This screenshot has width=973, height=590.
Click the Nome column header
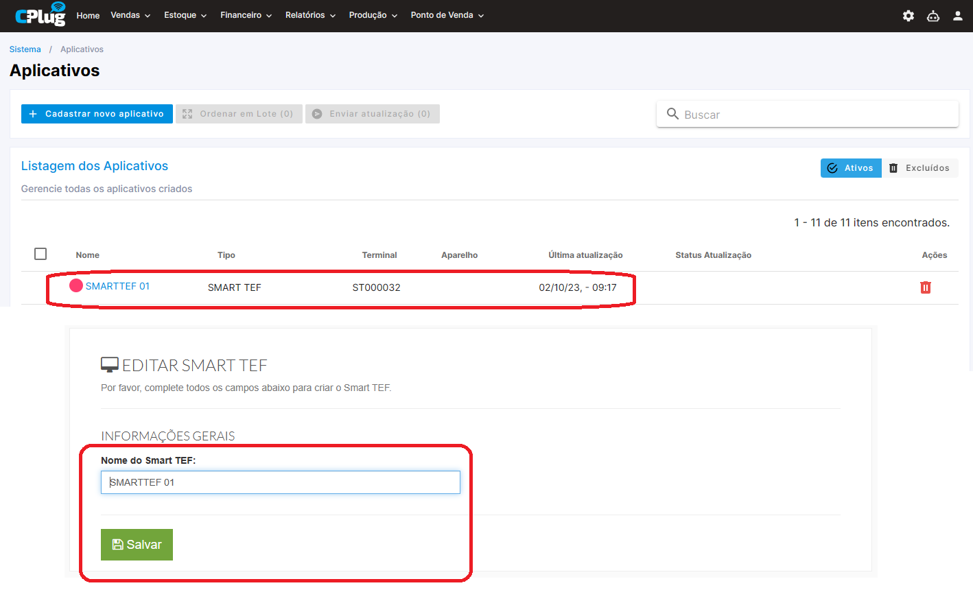coord(88,255)
